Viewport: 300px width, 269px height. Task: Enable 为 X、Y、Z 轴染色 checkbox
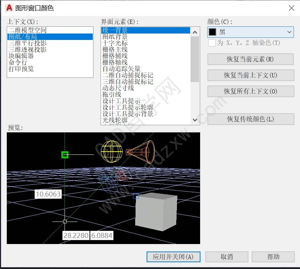click(212, 43)
